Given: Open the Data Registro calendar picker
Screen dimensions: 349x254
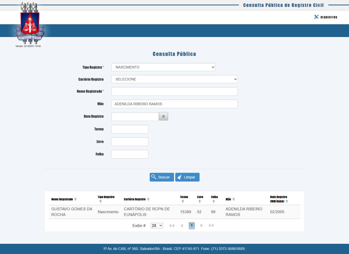Looking at the screenshot, I should pos(164,116).
